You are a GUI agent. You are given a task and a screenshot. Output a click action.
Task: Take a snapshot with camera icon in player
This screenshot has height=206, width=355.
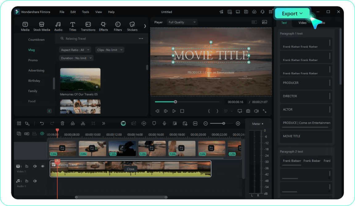(248, 111)
